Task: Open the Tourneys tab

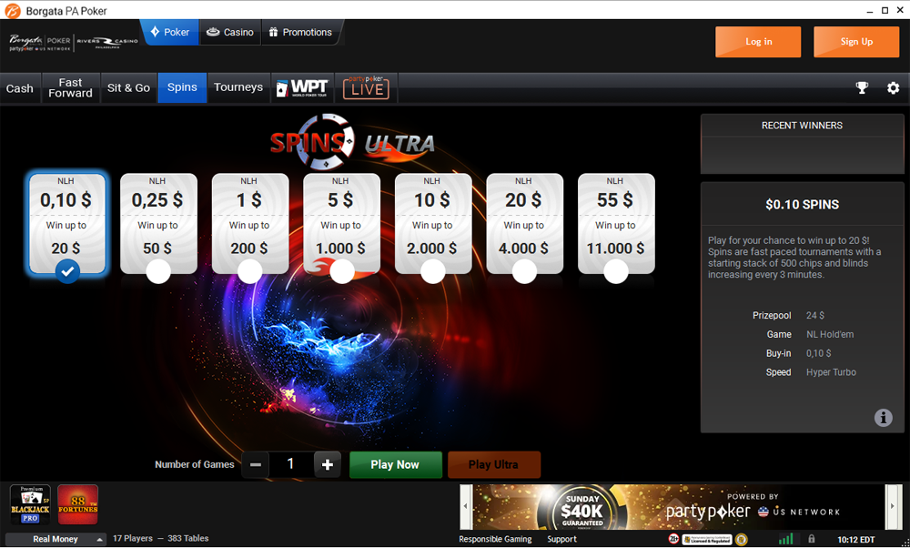Action: (x=238, y=87)
